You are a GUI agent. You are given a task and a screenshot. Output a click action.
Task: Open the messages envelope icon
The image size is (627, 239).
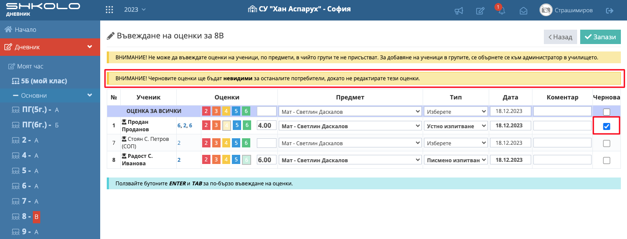click(x=523, y=11)
